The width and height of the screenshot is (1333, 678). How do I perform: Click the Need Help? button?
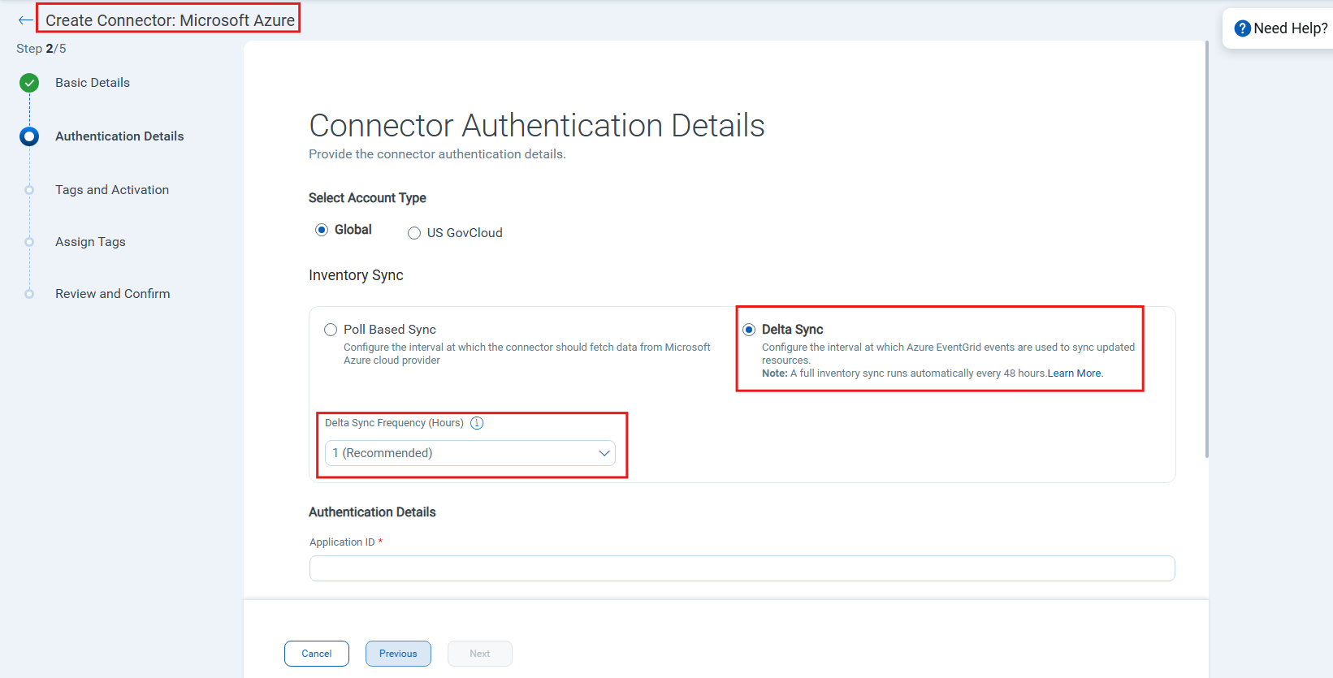(1280, 28)
